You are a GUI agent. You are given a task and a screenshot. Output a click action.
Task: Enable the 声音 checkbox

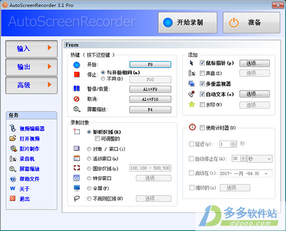(202, 73)
